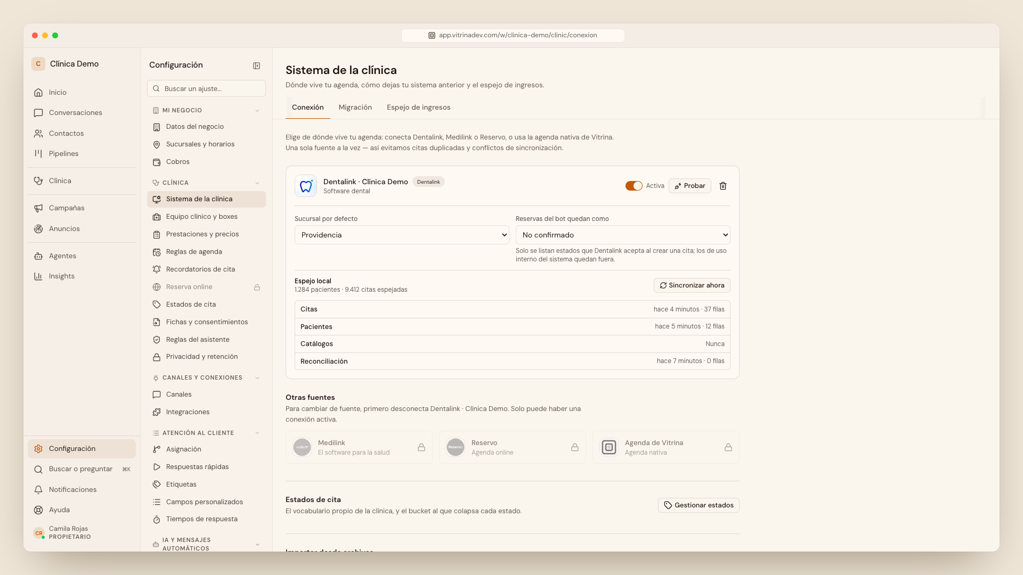Screen dimensions: 1023x575
Task: Collapse CANALES Y CONEXIONES section
Action: point(257,378)
